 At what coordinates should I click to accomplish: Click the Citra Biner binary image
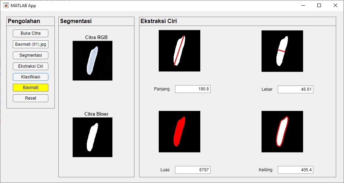click(x=92, y=137)
